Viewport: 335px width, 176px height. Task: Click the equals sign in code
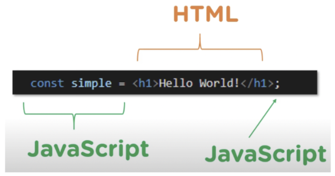point(122,84)
